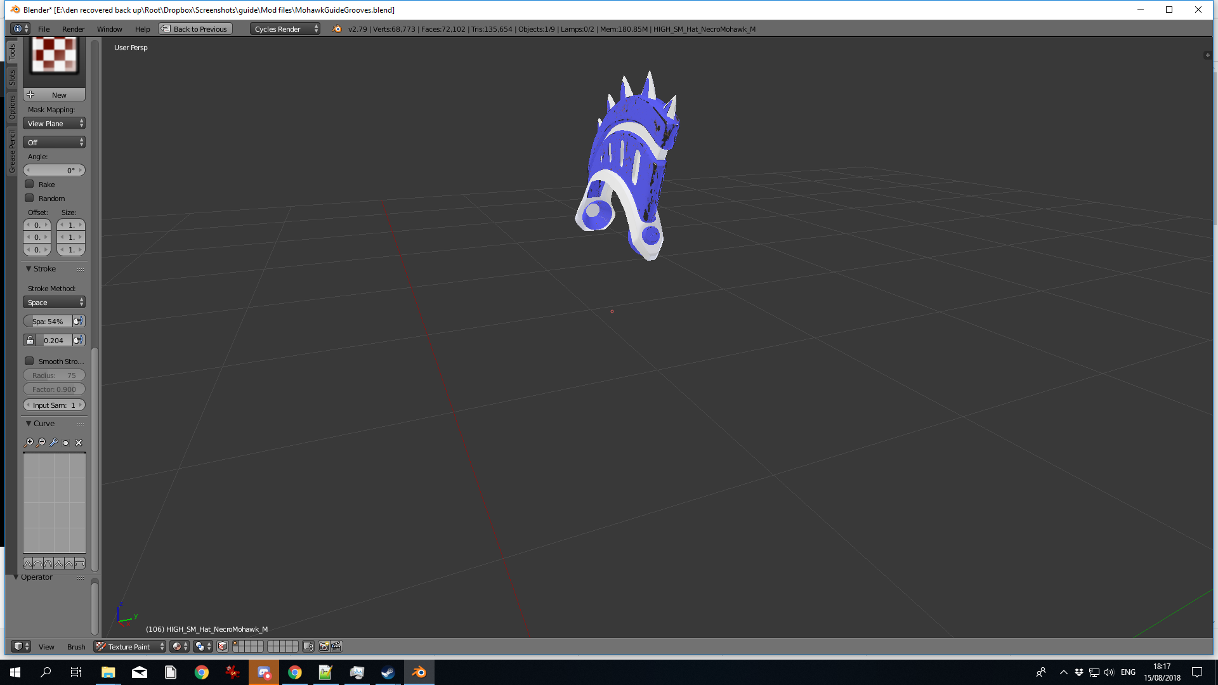Toggle face selection masking cube icon
This screenshot has width=1218, height=685.
pyautogui.click(x=223, y=646)
